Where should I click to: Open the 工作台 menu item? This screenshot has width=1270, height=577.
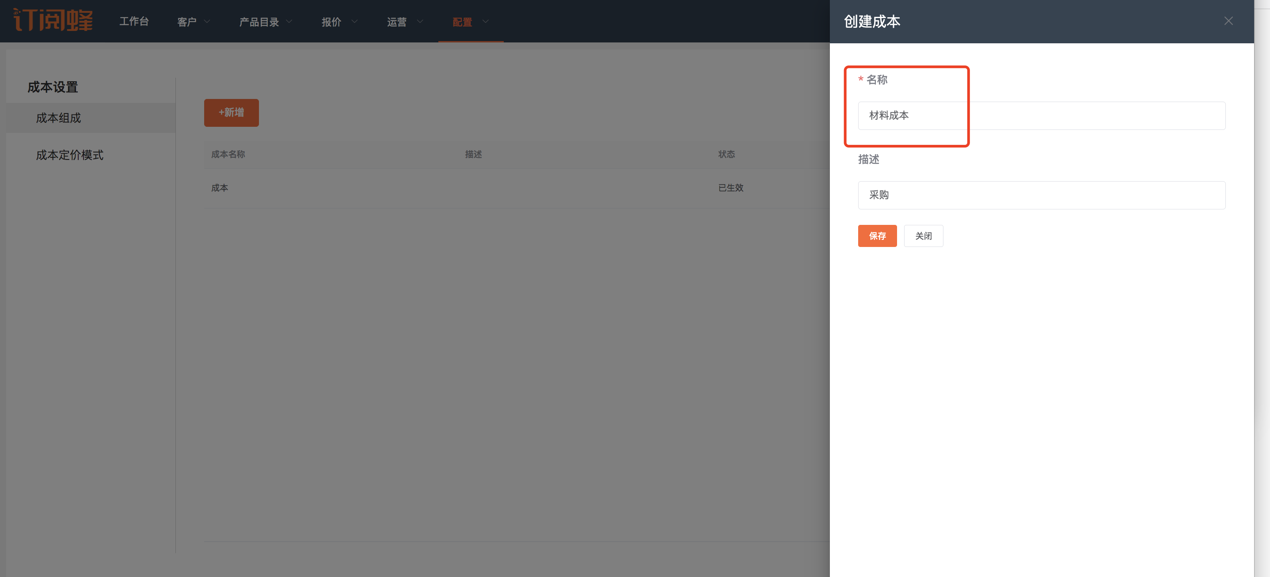[133, 22]
